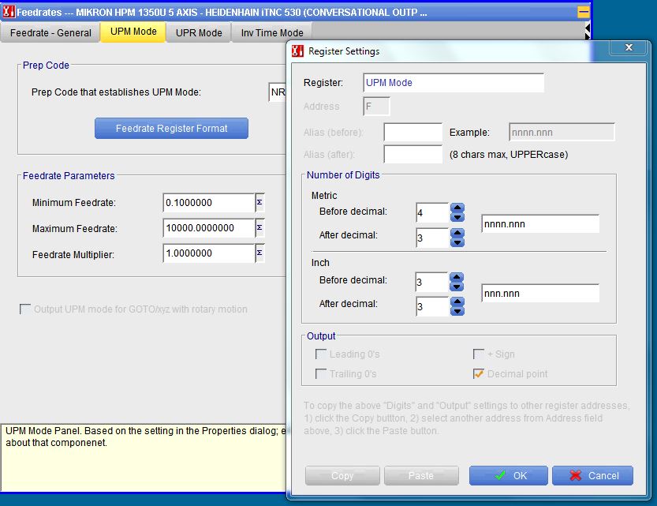Click the Feedrates window title icon

point(9,12)
